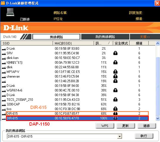Click lock icon next to WGR614v6
This screenshot has width=160, height=142.
115,90
